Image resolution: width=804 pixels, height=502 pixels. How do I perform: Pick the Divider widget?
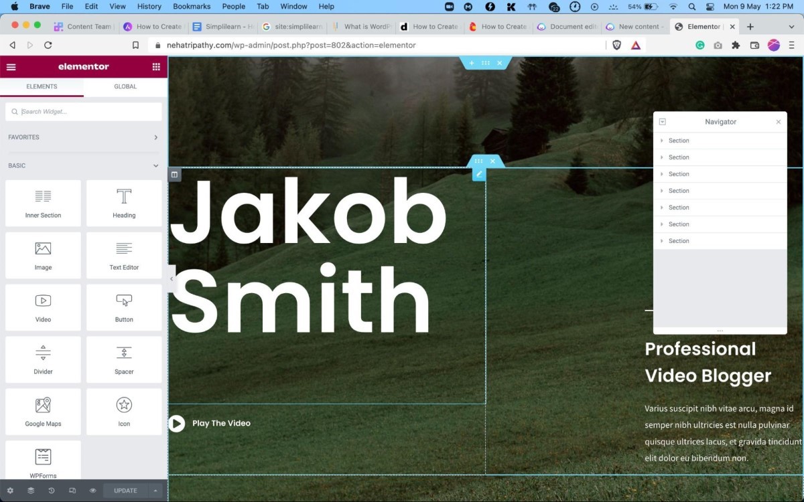(43, 360)
